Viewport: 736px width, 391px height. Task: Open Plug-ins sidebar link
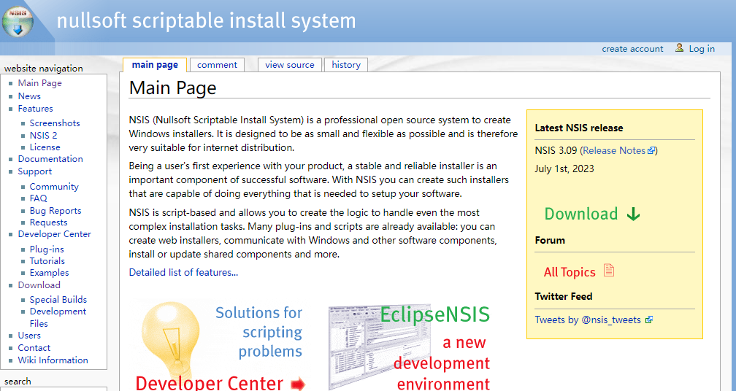coord(47,249)
